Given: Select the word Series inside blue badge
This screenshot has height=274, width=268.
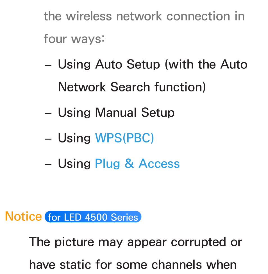Looking at the screenshot, I should 124,217.
